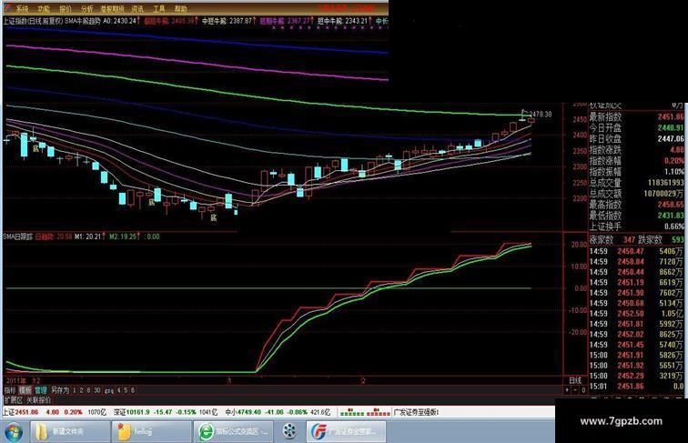Click the M2: 19.25 value in sub-chart
This screenshot has width=688, height=443.
(125, 237)
